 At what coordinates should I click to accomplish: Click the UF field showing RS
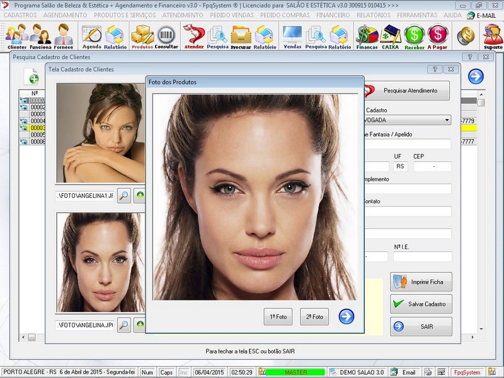pyautogui.click(x=400, y=166)
